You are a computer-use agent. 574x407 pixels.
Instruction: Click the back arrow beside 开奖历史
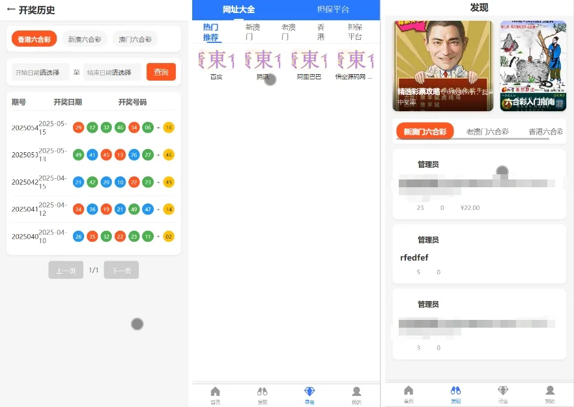pos(11,10)
